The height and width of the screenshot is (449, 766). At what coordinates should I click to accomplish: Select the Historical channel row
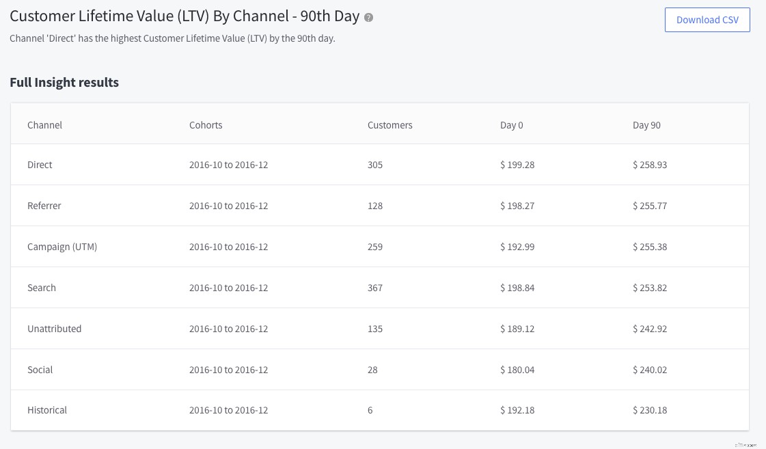[47, 410]
